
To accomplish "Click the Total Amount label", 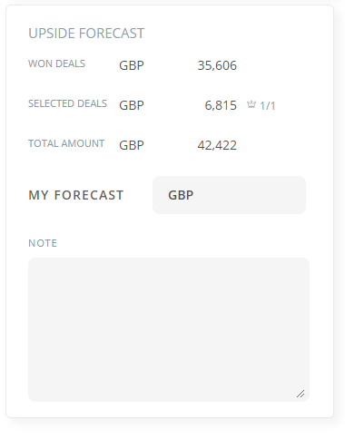I will coord(66,143).
